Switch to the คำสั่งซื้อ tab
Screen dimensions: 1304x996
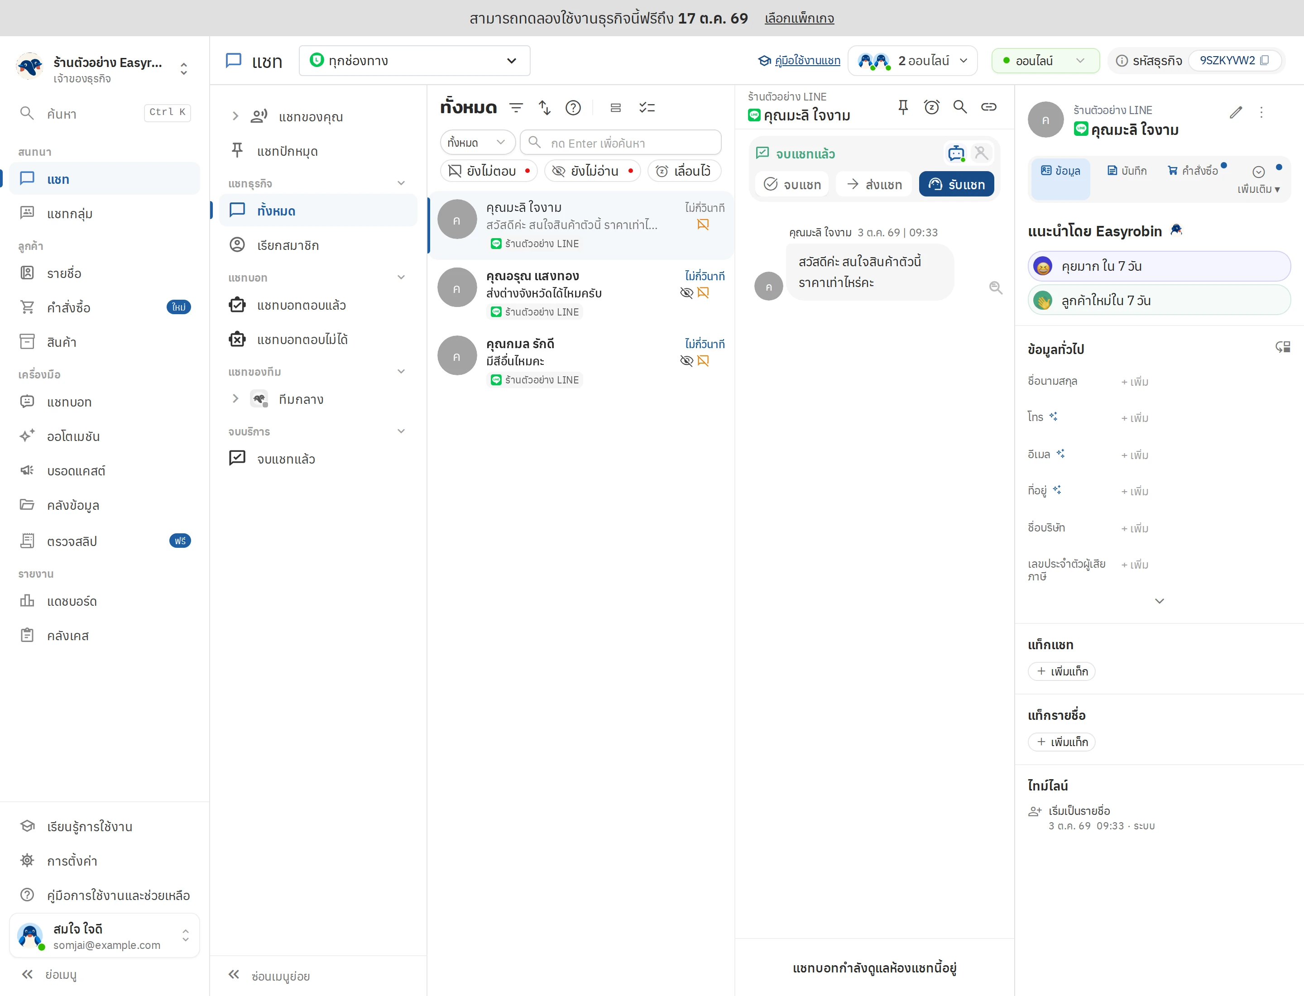point(1193,171)
